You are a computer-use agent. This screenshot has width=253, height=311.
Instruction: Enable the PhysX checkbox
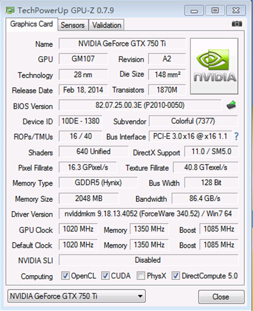pos(141,276)
